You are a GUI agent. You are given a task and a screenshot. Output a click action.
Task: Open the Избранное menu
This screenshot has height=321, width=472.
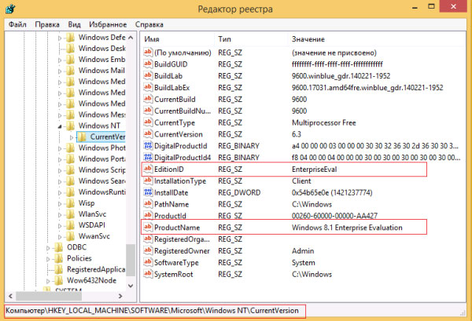(108, 24)
